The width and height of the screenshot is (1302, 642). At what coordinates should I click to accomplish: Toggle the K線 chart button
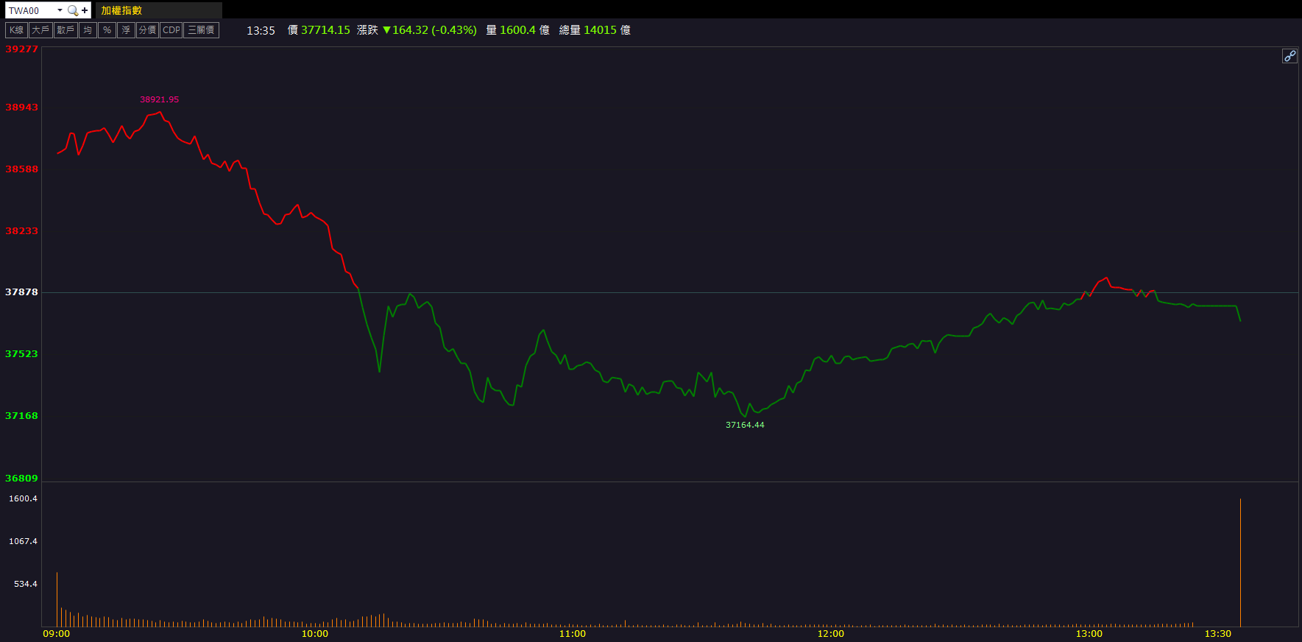coord(16,30)
